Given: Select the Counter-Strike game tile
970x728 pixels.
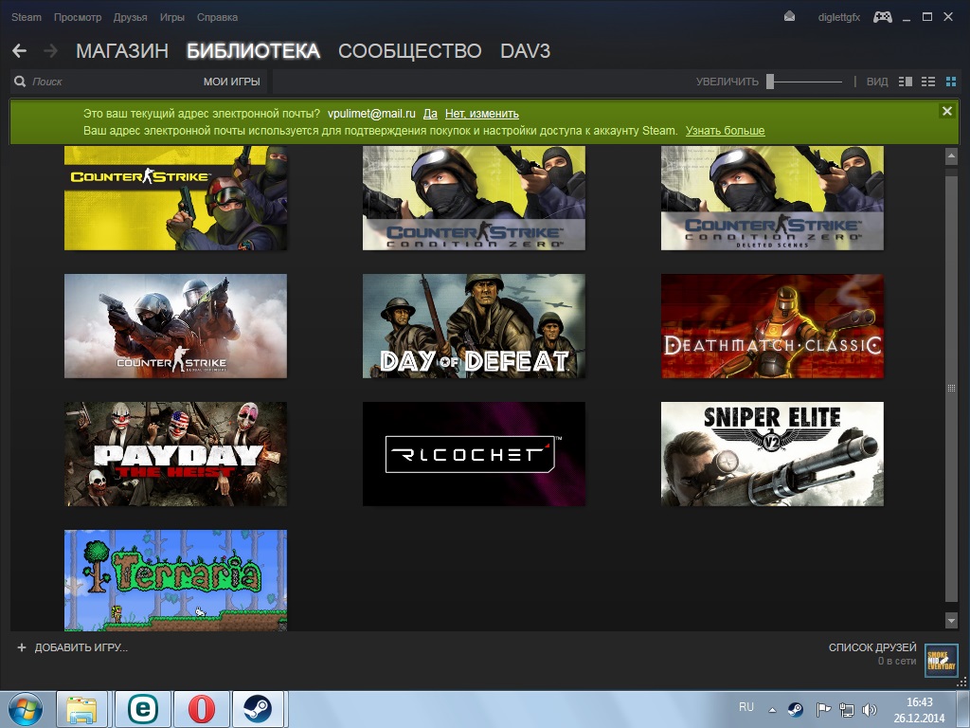Looking at the screenshot, I should click(x=175, y=198).
